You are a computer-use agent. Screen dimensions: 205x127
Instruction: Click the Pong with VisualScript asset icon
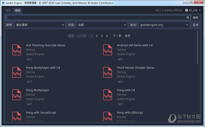[17, 116]
